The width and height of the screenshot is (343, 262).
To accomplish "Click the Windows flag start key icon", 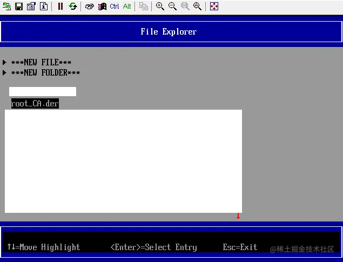I will pyautogui.click(x=102, y=6).
